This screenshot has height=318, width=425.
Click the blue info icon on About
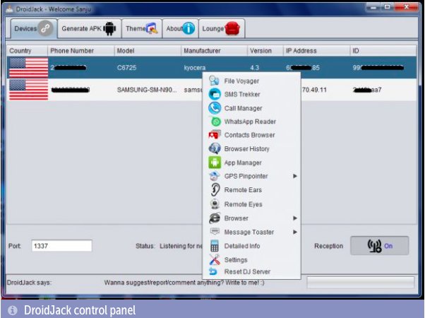(188, 28)
